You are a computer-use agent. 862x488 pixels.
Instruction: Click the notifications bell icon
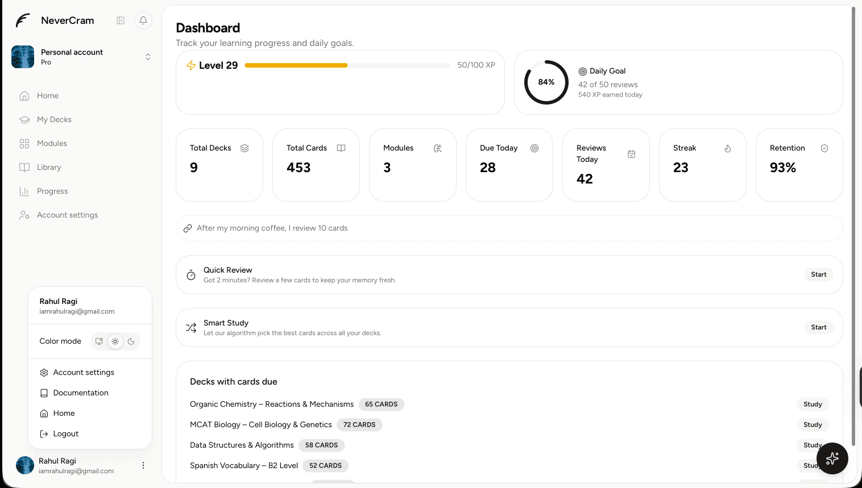(x=143, y=20)
